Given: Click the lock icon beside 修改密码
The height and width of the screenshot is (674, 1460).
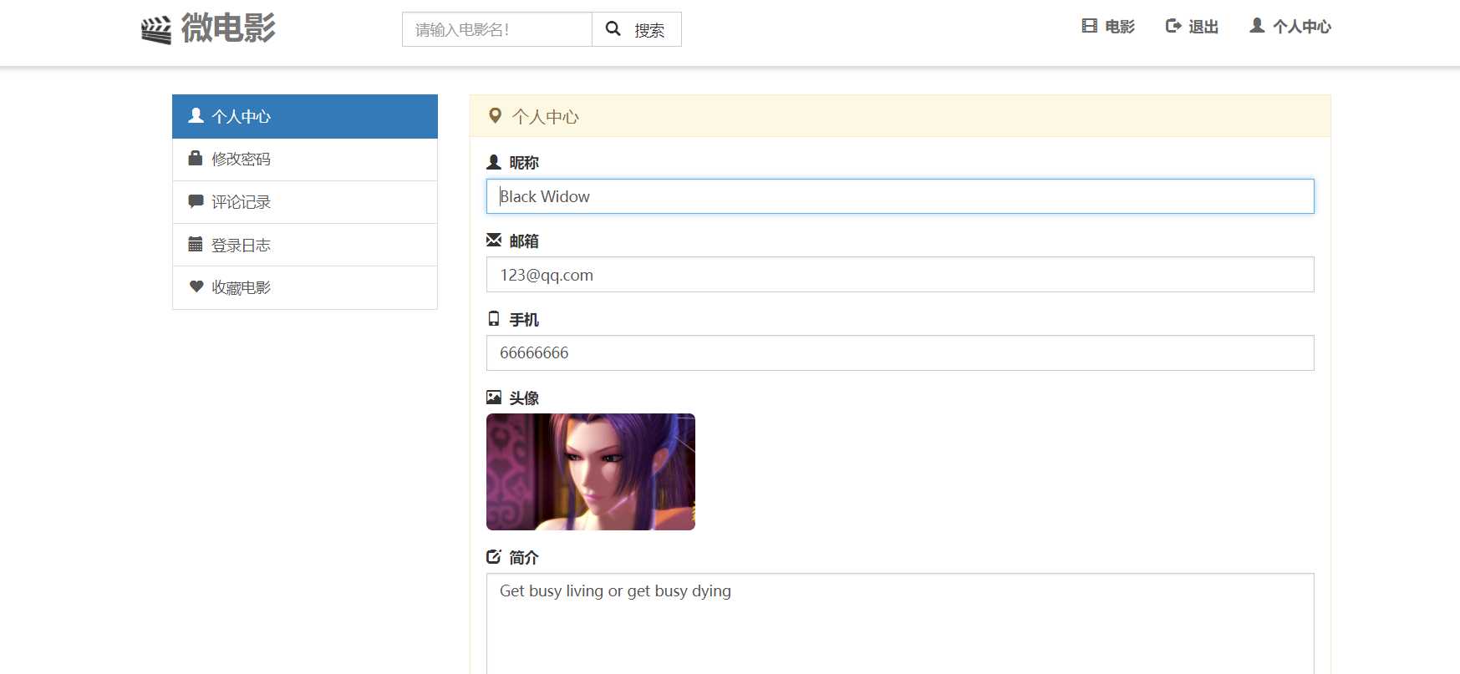Looking at the screenshot, I should 196,158.
